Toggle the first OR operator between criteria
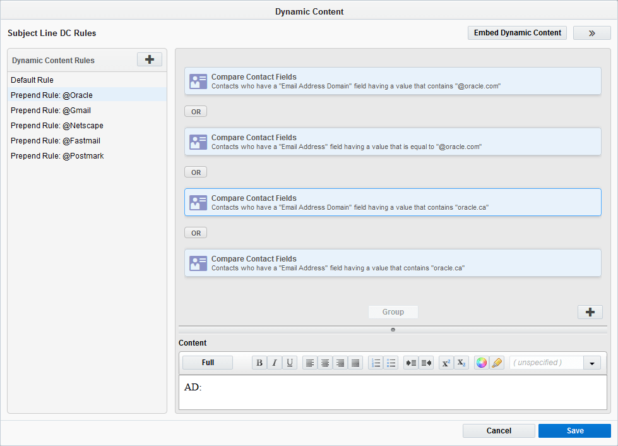The image size is (618, 446). pyautogui.click(x=195, y=111)
